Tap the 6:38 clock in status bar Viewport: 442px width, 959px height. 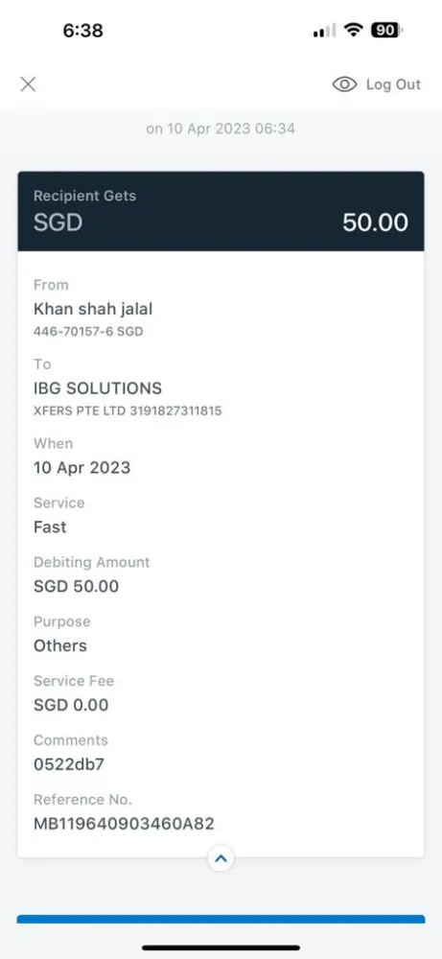(83, 30)
